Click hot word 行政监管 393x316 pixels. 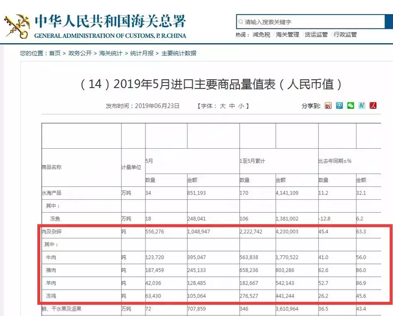pos(345,35)
